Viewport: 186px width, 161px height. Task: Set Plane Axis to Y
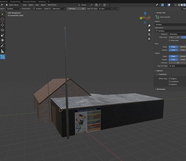[x=178, y=37]
